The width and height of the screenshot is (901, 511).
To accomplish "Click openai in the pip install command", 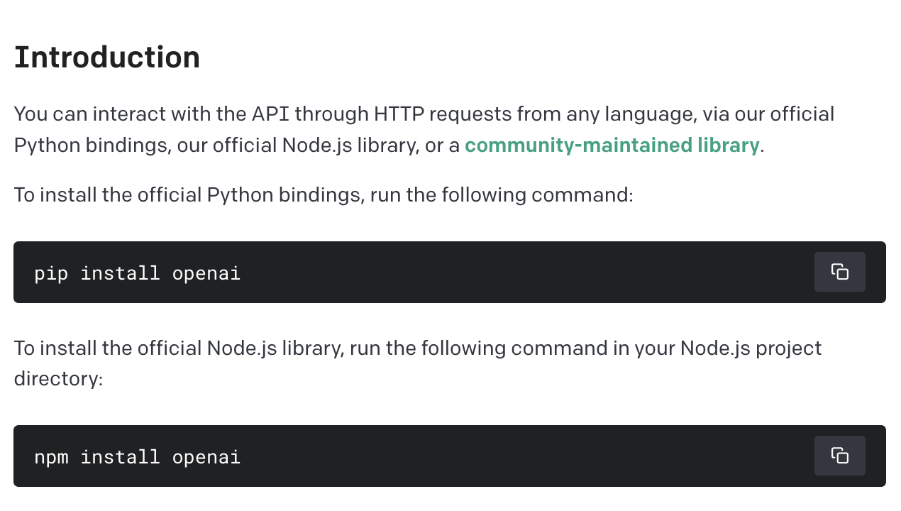I will click(206, 273).
